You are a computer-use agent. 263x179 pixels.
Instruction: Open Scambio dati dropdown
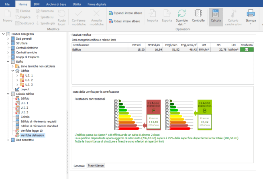click(182, 18)
